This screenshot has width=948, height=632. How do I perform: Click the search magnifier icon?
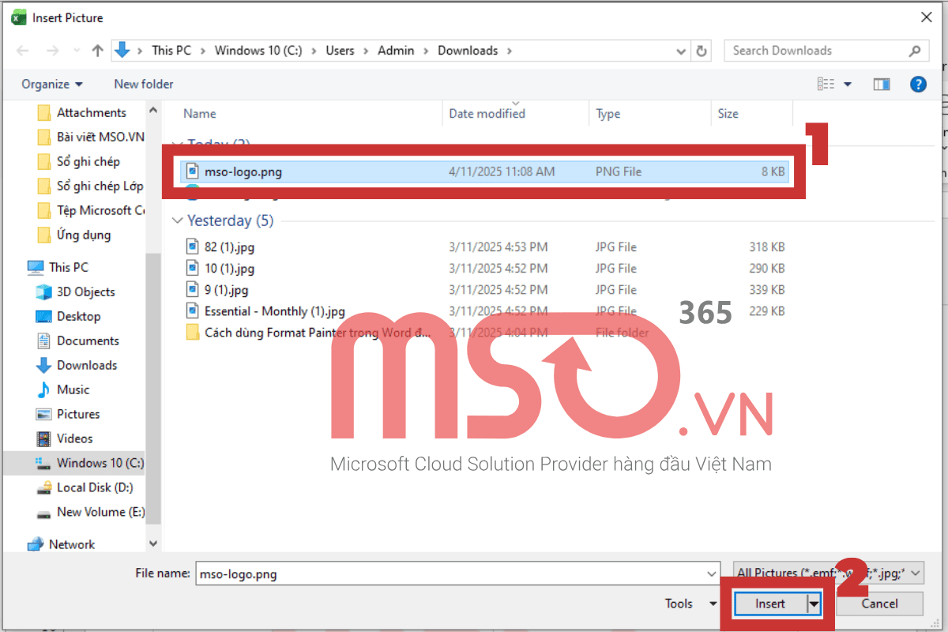point(914,51)
